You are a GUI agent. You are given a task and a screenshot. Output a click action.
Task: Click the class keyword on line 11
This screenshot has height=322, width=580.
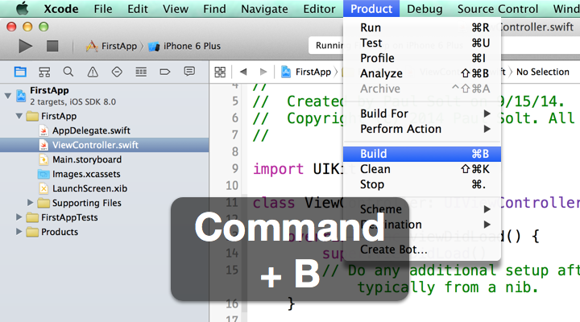(x=274, y=203)
